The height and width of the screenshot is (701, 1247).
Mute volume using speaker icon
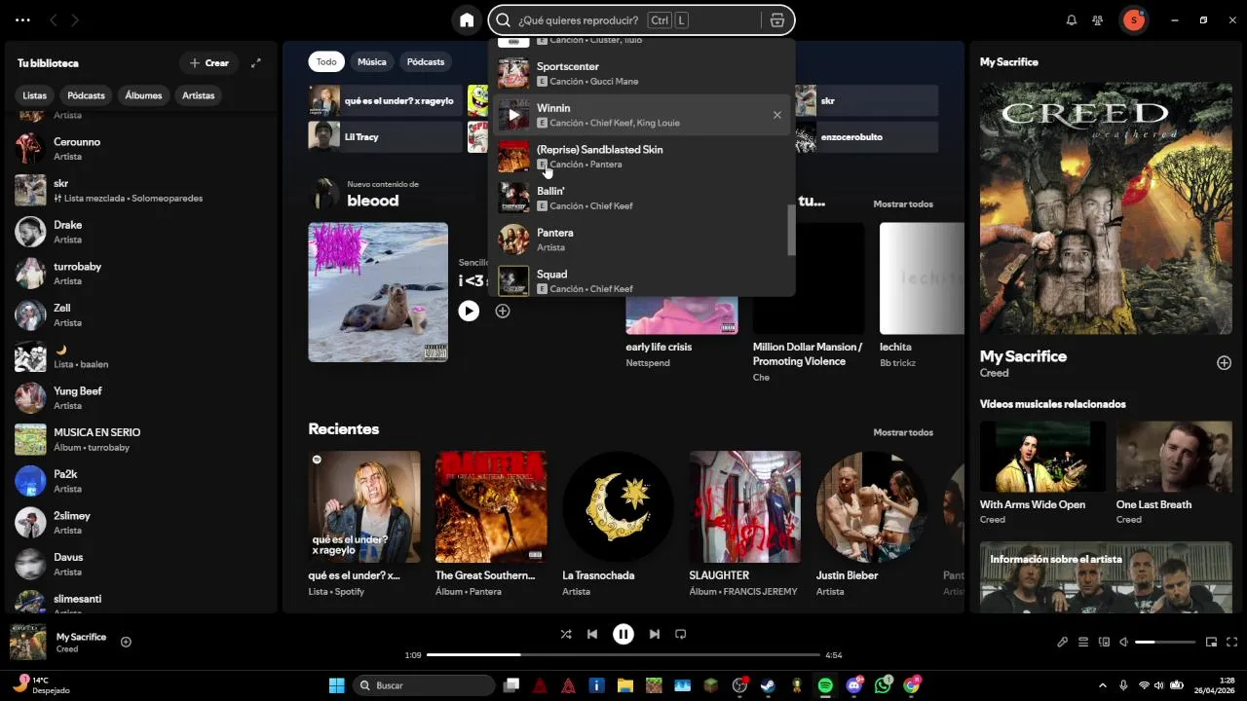click(x=1124, y=643)
